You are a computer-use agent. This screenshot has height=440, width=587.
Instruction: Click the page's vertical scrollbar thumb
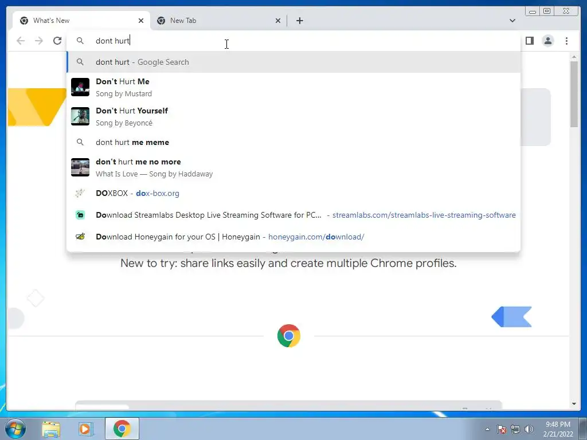click(574, 93)
